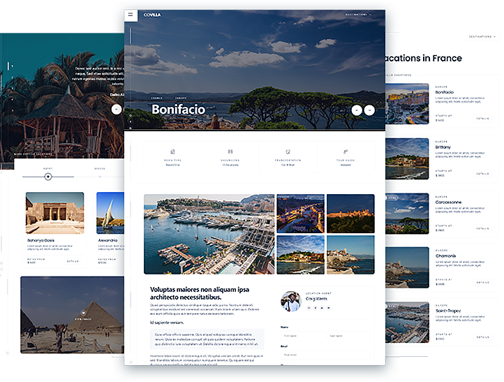Click the previous slide arrow on Bonifacio hero
This screenshot has width=504, height=382.
pos(357,110)
